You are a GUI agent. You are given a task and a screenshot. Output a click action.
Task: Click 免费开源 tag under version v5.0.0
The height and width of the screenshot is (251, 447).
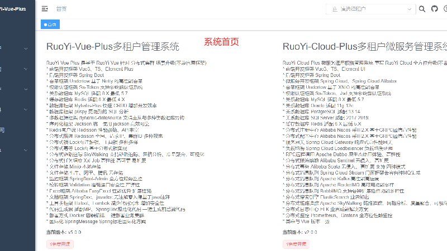pos(60,244)
